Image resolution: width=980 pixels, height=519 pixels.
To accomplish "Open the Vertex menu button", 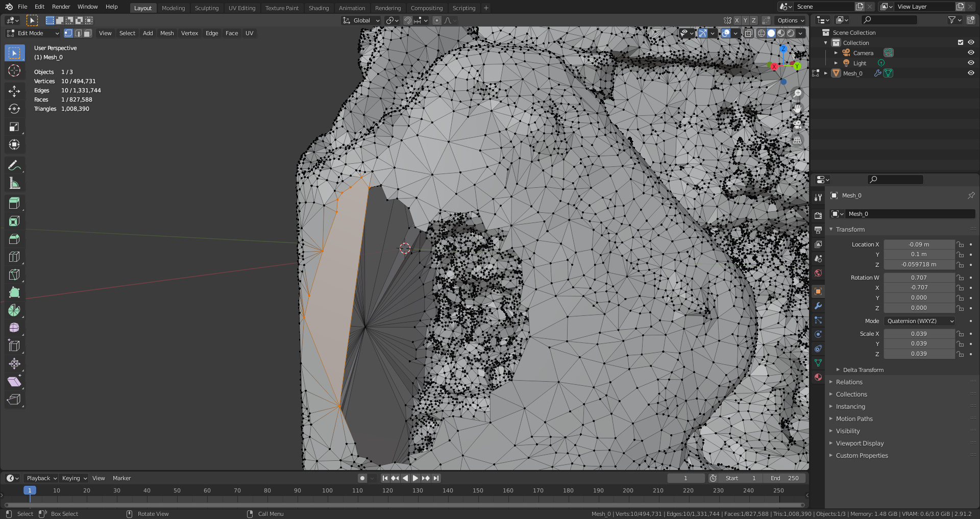I will coord(189,33).
